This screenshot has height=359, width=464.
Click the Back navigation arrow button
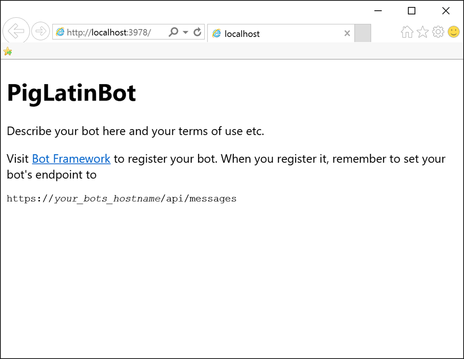16,31
